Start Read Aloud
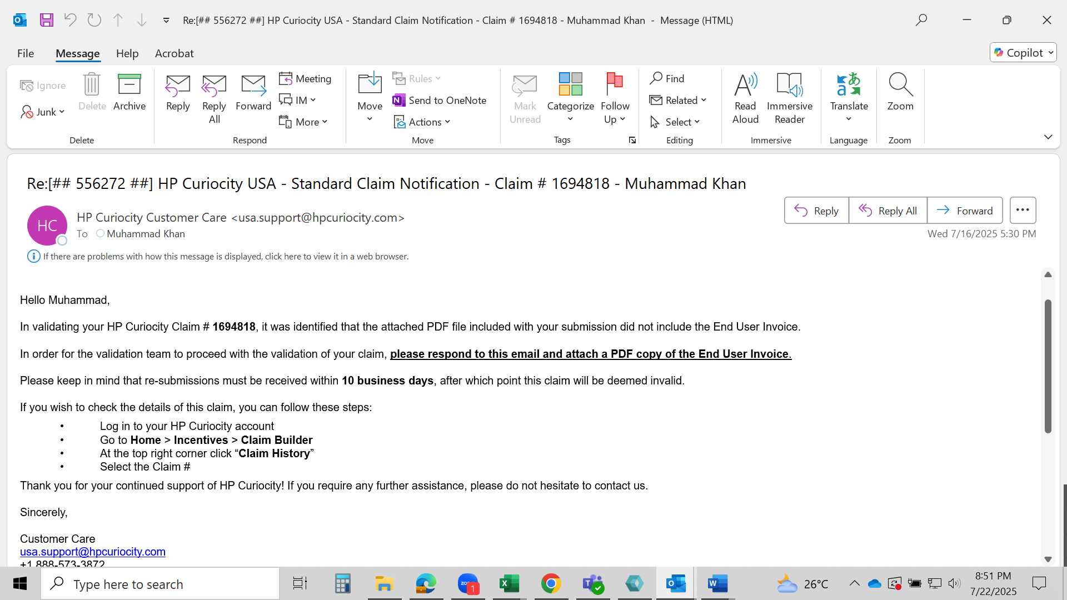Viewport: 1067px width, 600px height. 745,99
